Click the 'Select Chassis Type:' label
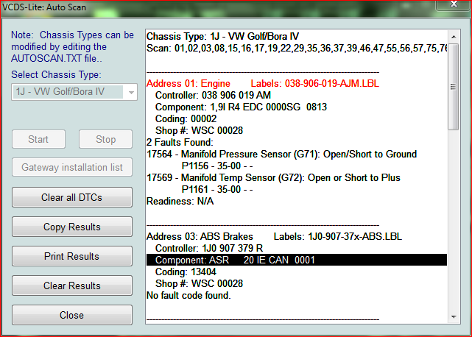The width and height of the screenshot is (472, 337). click(x=56, y=74)
